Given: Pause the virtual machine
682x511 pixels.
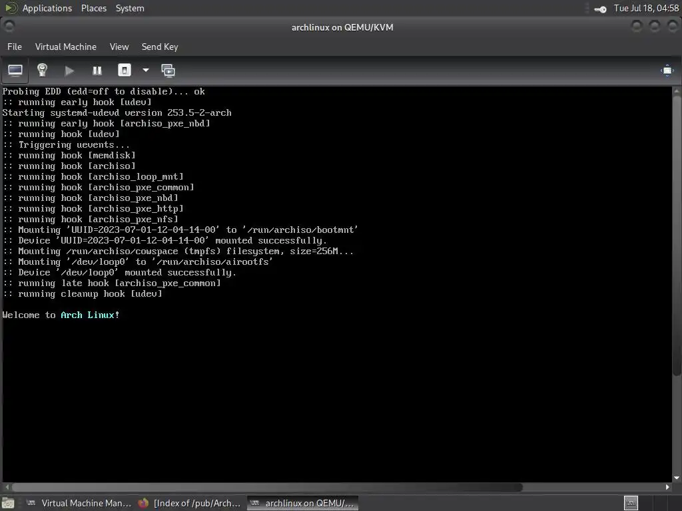Looking at the screenshot, I should pyautogui.click(x=97, y=71).
